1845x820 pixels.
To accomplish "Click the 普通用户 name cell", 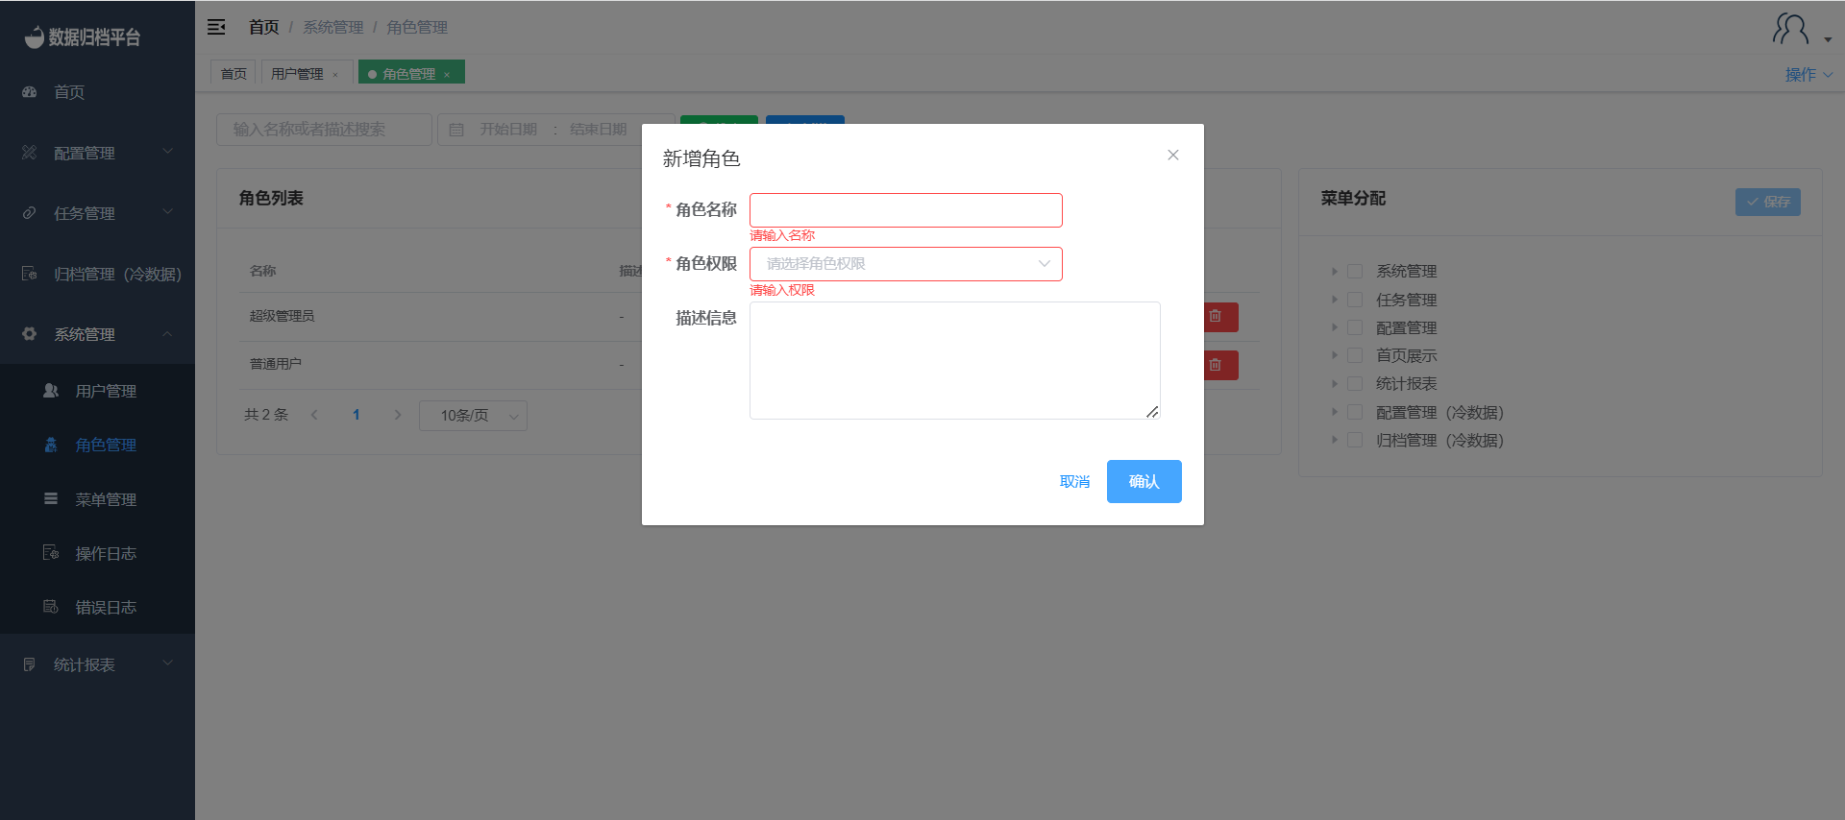I will [276, 364].
